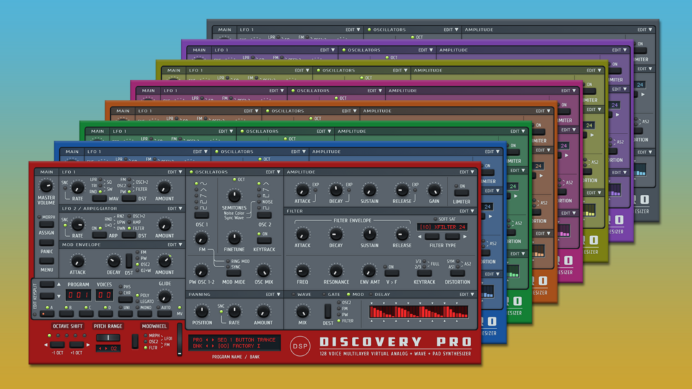Viewport: 692px width, 389px height.
Task: Click the XFILTER 24 filter type display
Action: pos(442,227)
